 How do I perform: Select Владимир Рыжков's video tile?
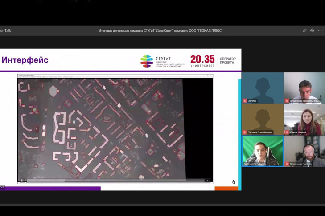click(x=304, y=151)
